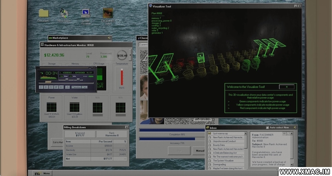Enable the Auto-select New checkbox

(268, 128)
